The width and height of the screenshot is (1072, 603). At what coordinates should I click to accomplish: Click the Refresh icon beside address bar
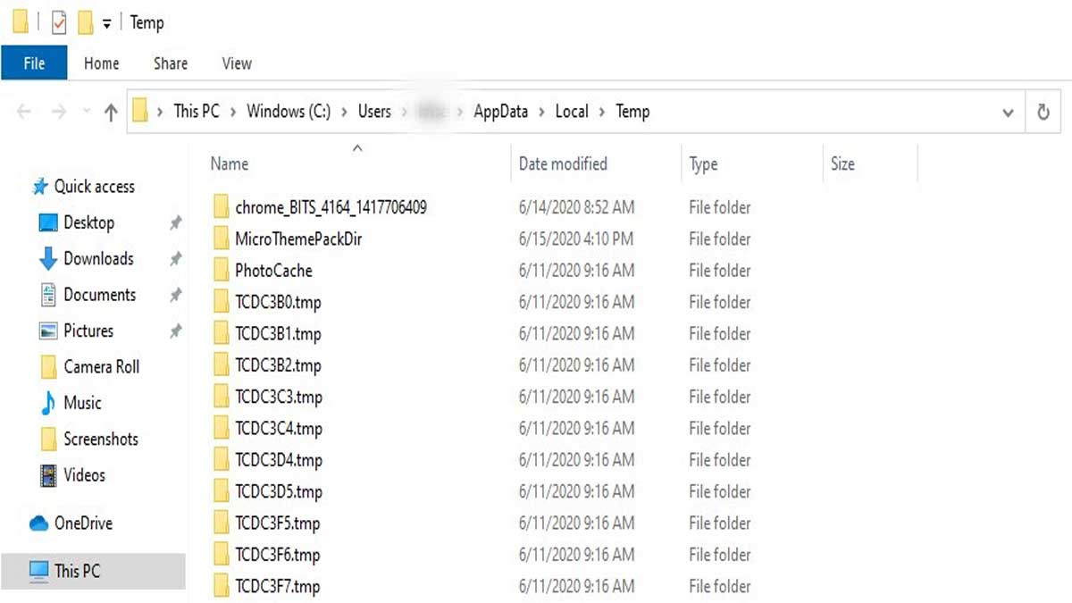(1043, 113)
